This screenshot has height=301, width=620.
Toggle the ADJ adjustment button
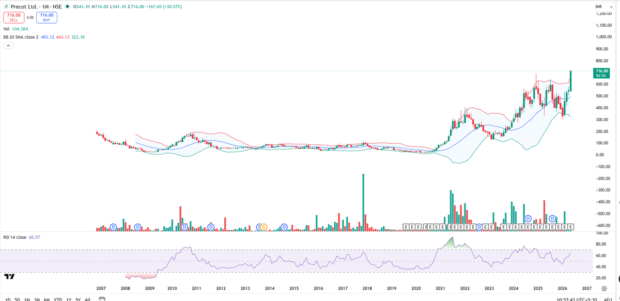tap(608, 299)
